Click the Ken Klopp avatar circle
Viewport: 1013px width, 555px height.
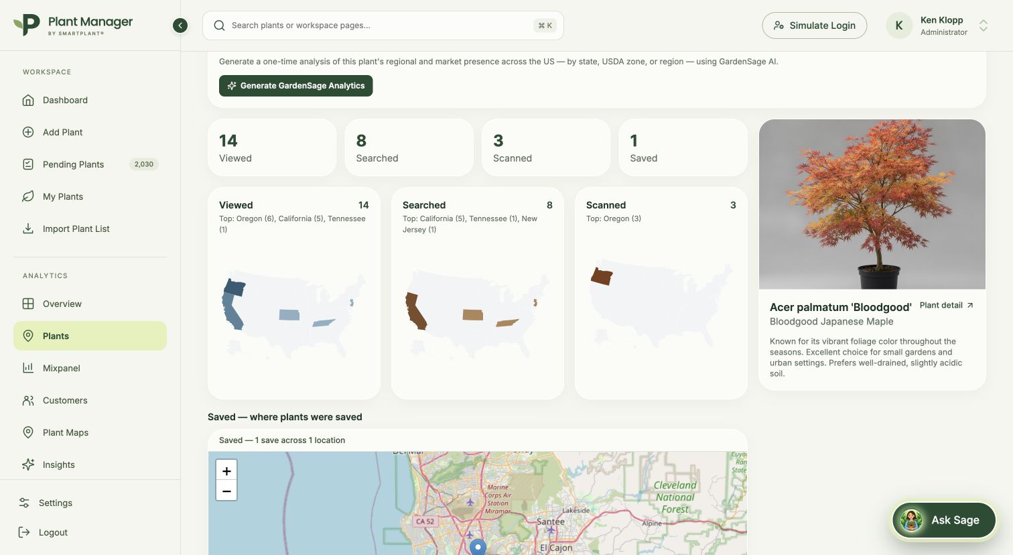(899, 25)
